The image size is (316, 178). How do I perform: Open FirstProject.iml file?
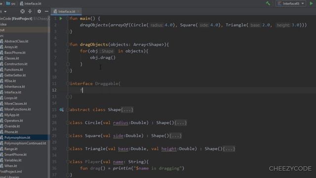[11, 172]
